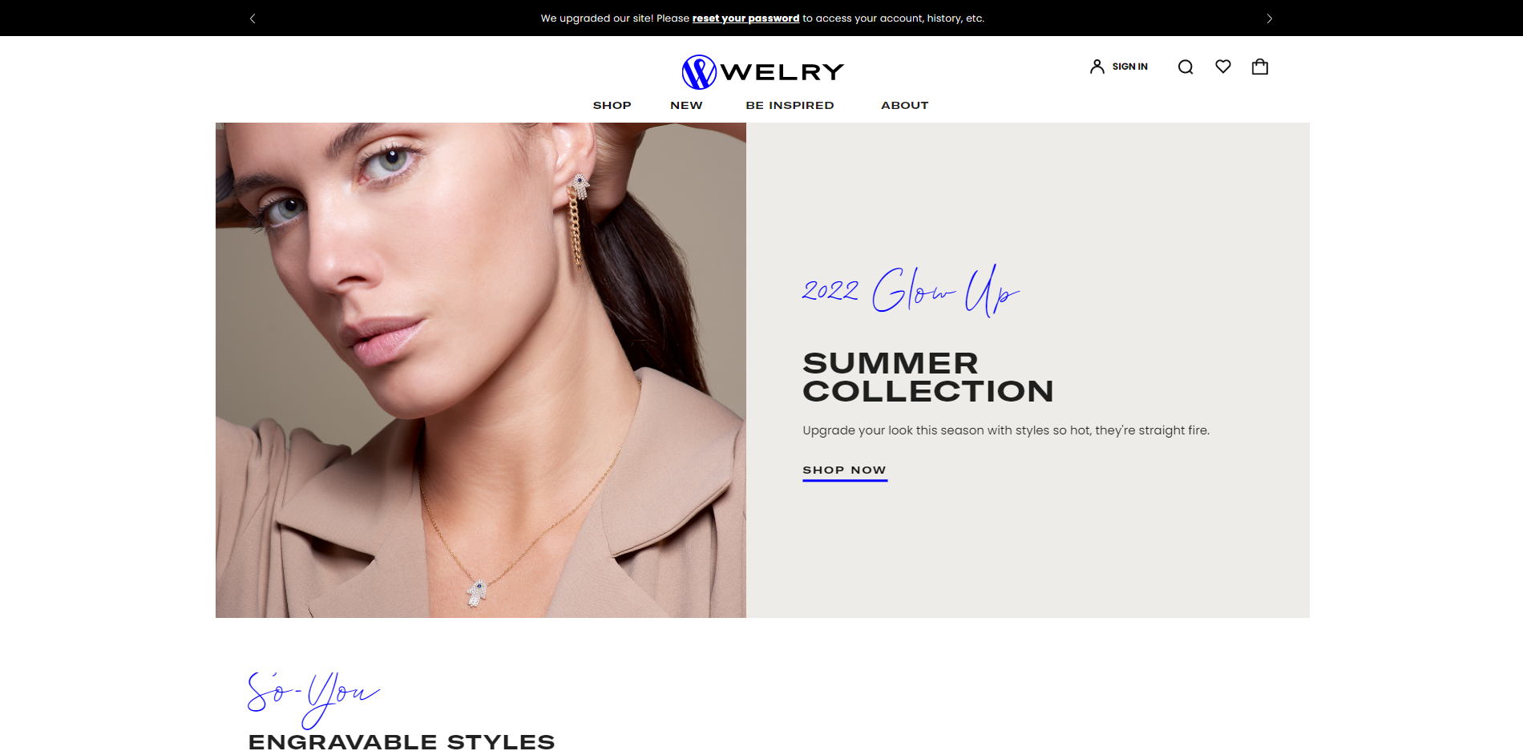The width and height of the screenshot is (1523, 751).
Task: Show previous announcement with left arrow
Action: (252, 18)
